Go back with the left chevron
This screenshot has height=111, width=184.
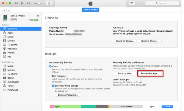coord(4,10)
